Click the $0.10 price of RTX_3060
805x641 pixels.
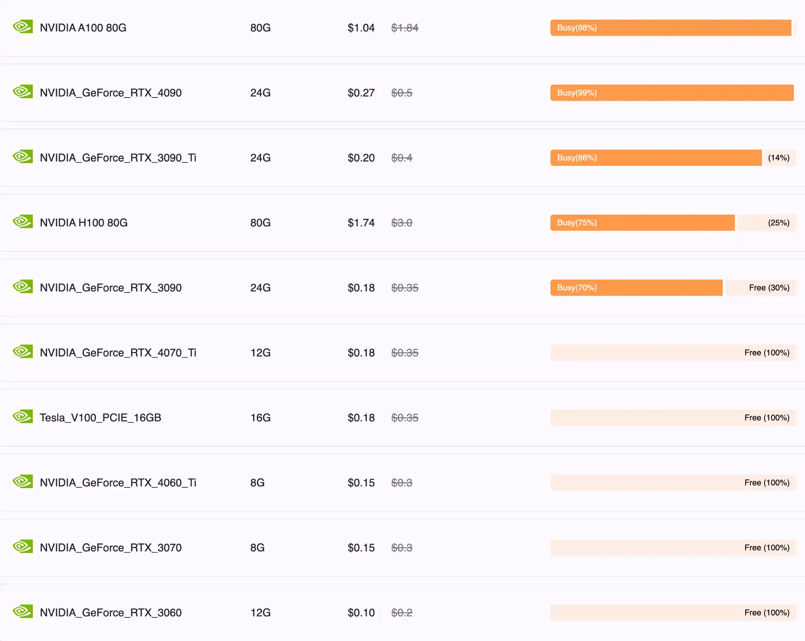(x=361, y=613)
